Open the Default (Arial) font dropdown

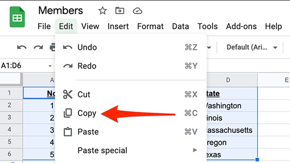252,47
